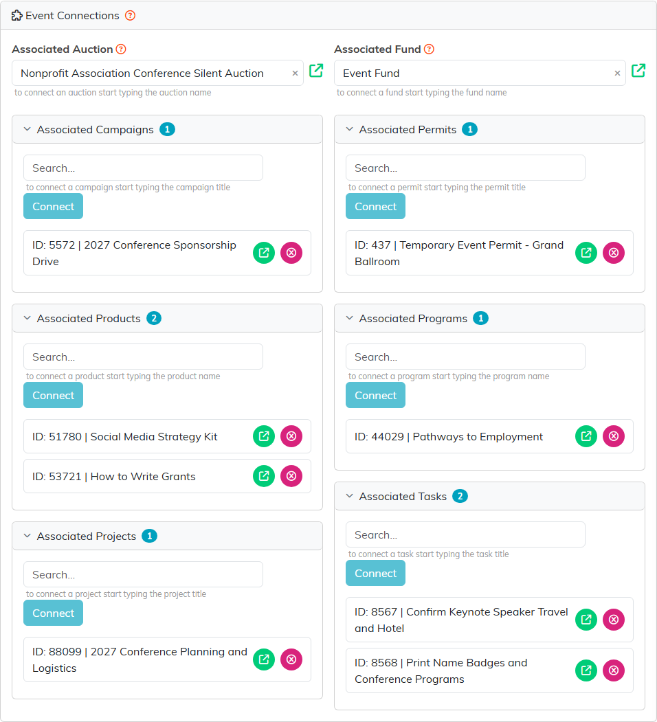
Task: Open the Confirm Keynote Speaker Travel task
Action: [x=586, y=620]
